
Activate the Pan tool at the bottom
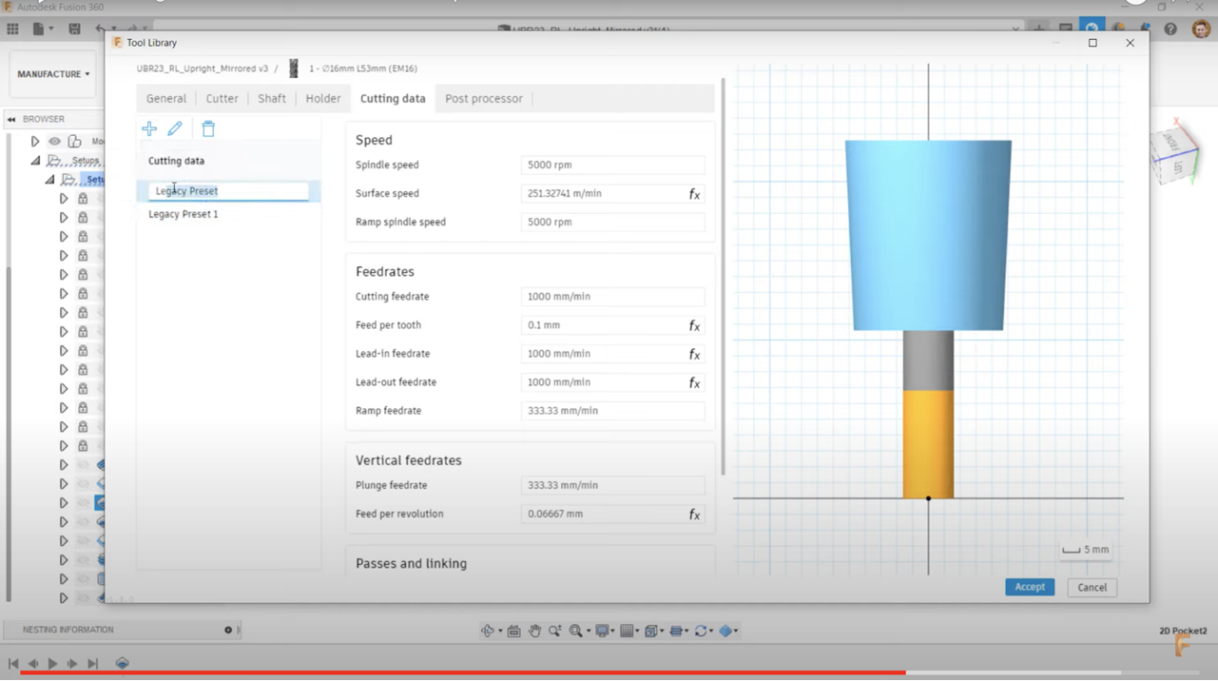tap(534, 631)
